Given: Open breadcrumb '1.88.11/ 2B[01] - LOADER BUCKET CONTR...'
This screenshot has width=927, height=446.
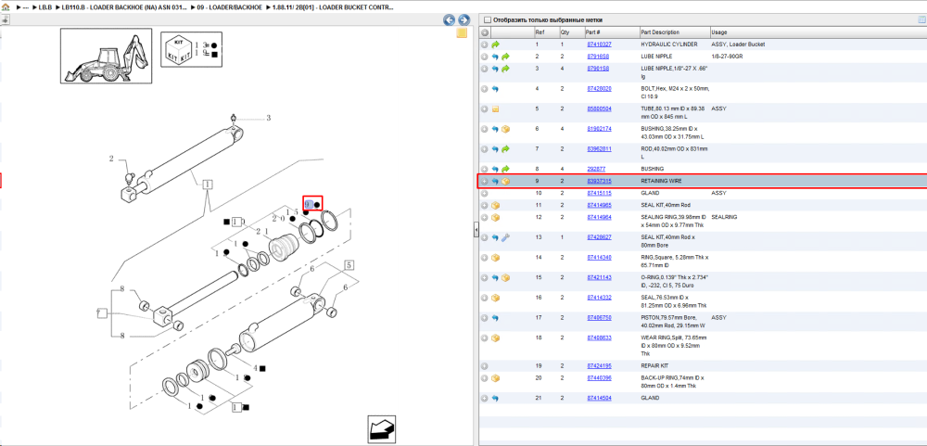Looking at the screenshot, I should (333, 7).
